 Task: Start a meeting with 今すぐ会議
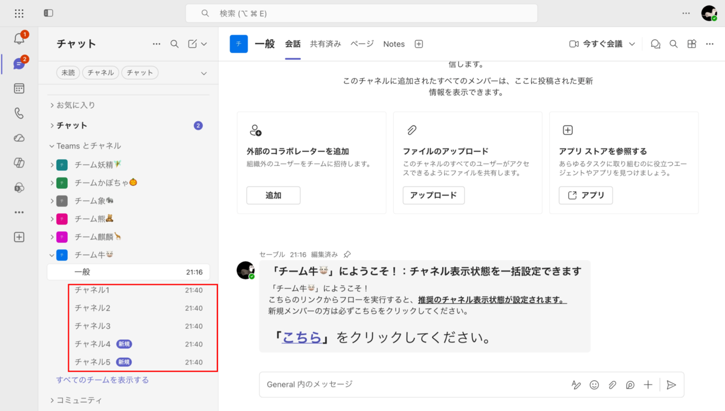tap(596, 44)
